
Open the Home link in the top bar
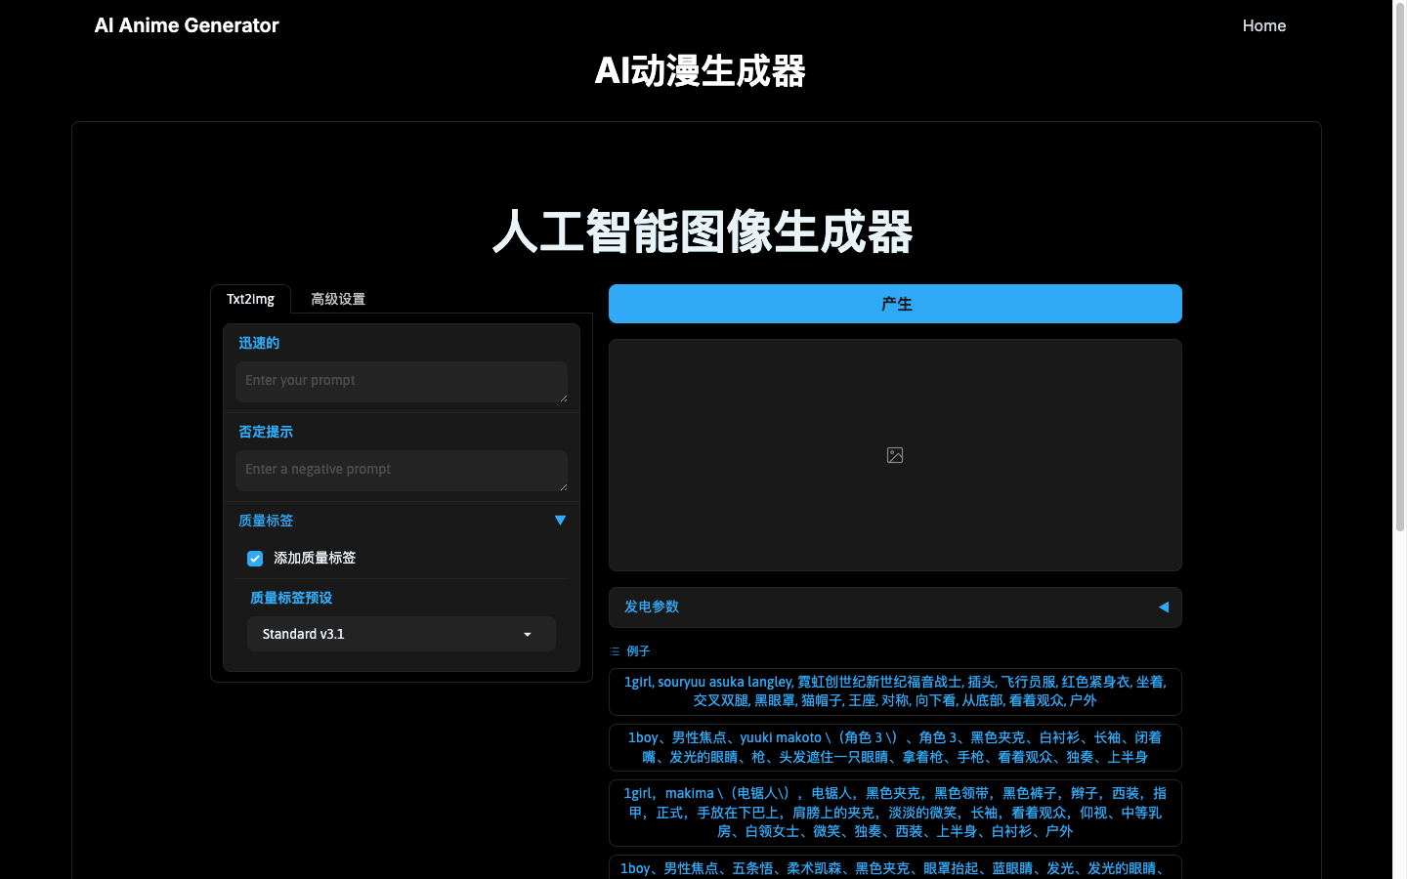1263,25
